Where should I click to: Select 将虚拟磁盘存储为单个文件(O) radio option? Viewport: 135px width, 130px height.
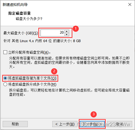pyautogui.click(x=5, y=78)
